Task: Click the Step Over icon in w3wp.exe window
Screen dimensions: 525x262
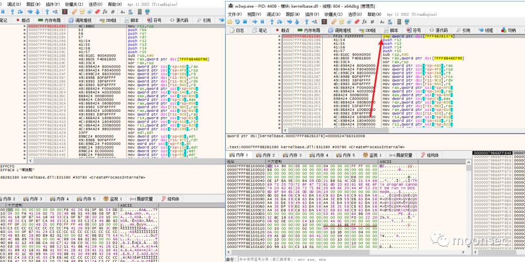Action: pyautogui.click(x=280, y=22)
